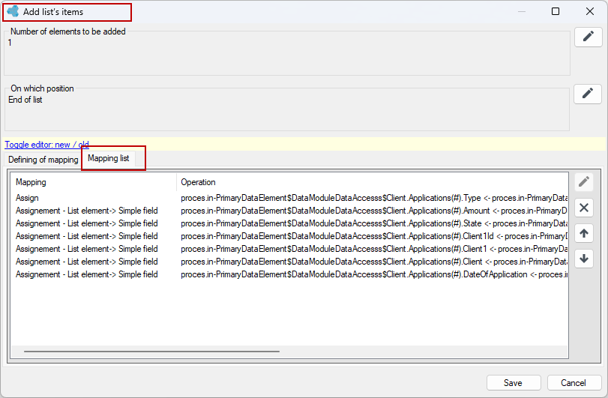Select the Mapping list tab
Image resolution: width=608 pixels, height=398 pixels.
[x=109, y=158]
